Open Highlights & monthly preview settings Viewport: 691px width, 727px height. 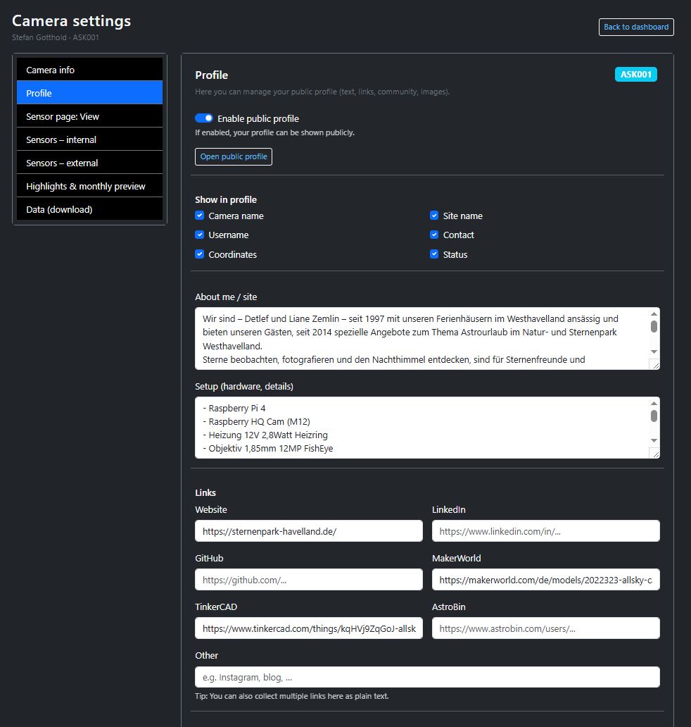click(x=89, y=185)
